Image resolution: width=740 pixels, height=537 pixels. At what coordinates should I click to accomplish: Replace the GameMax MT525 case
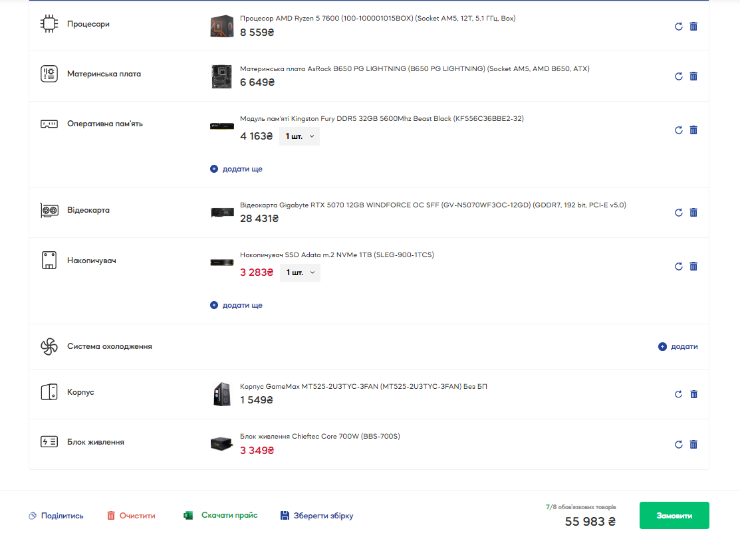[x=678, y=395]
